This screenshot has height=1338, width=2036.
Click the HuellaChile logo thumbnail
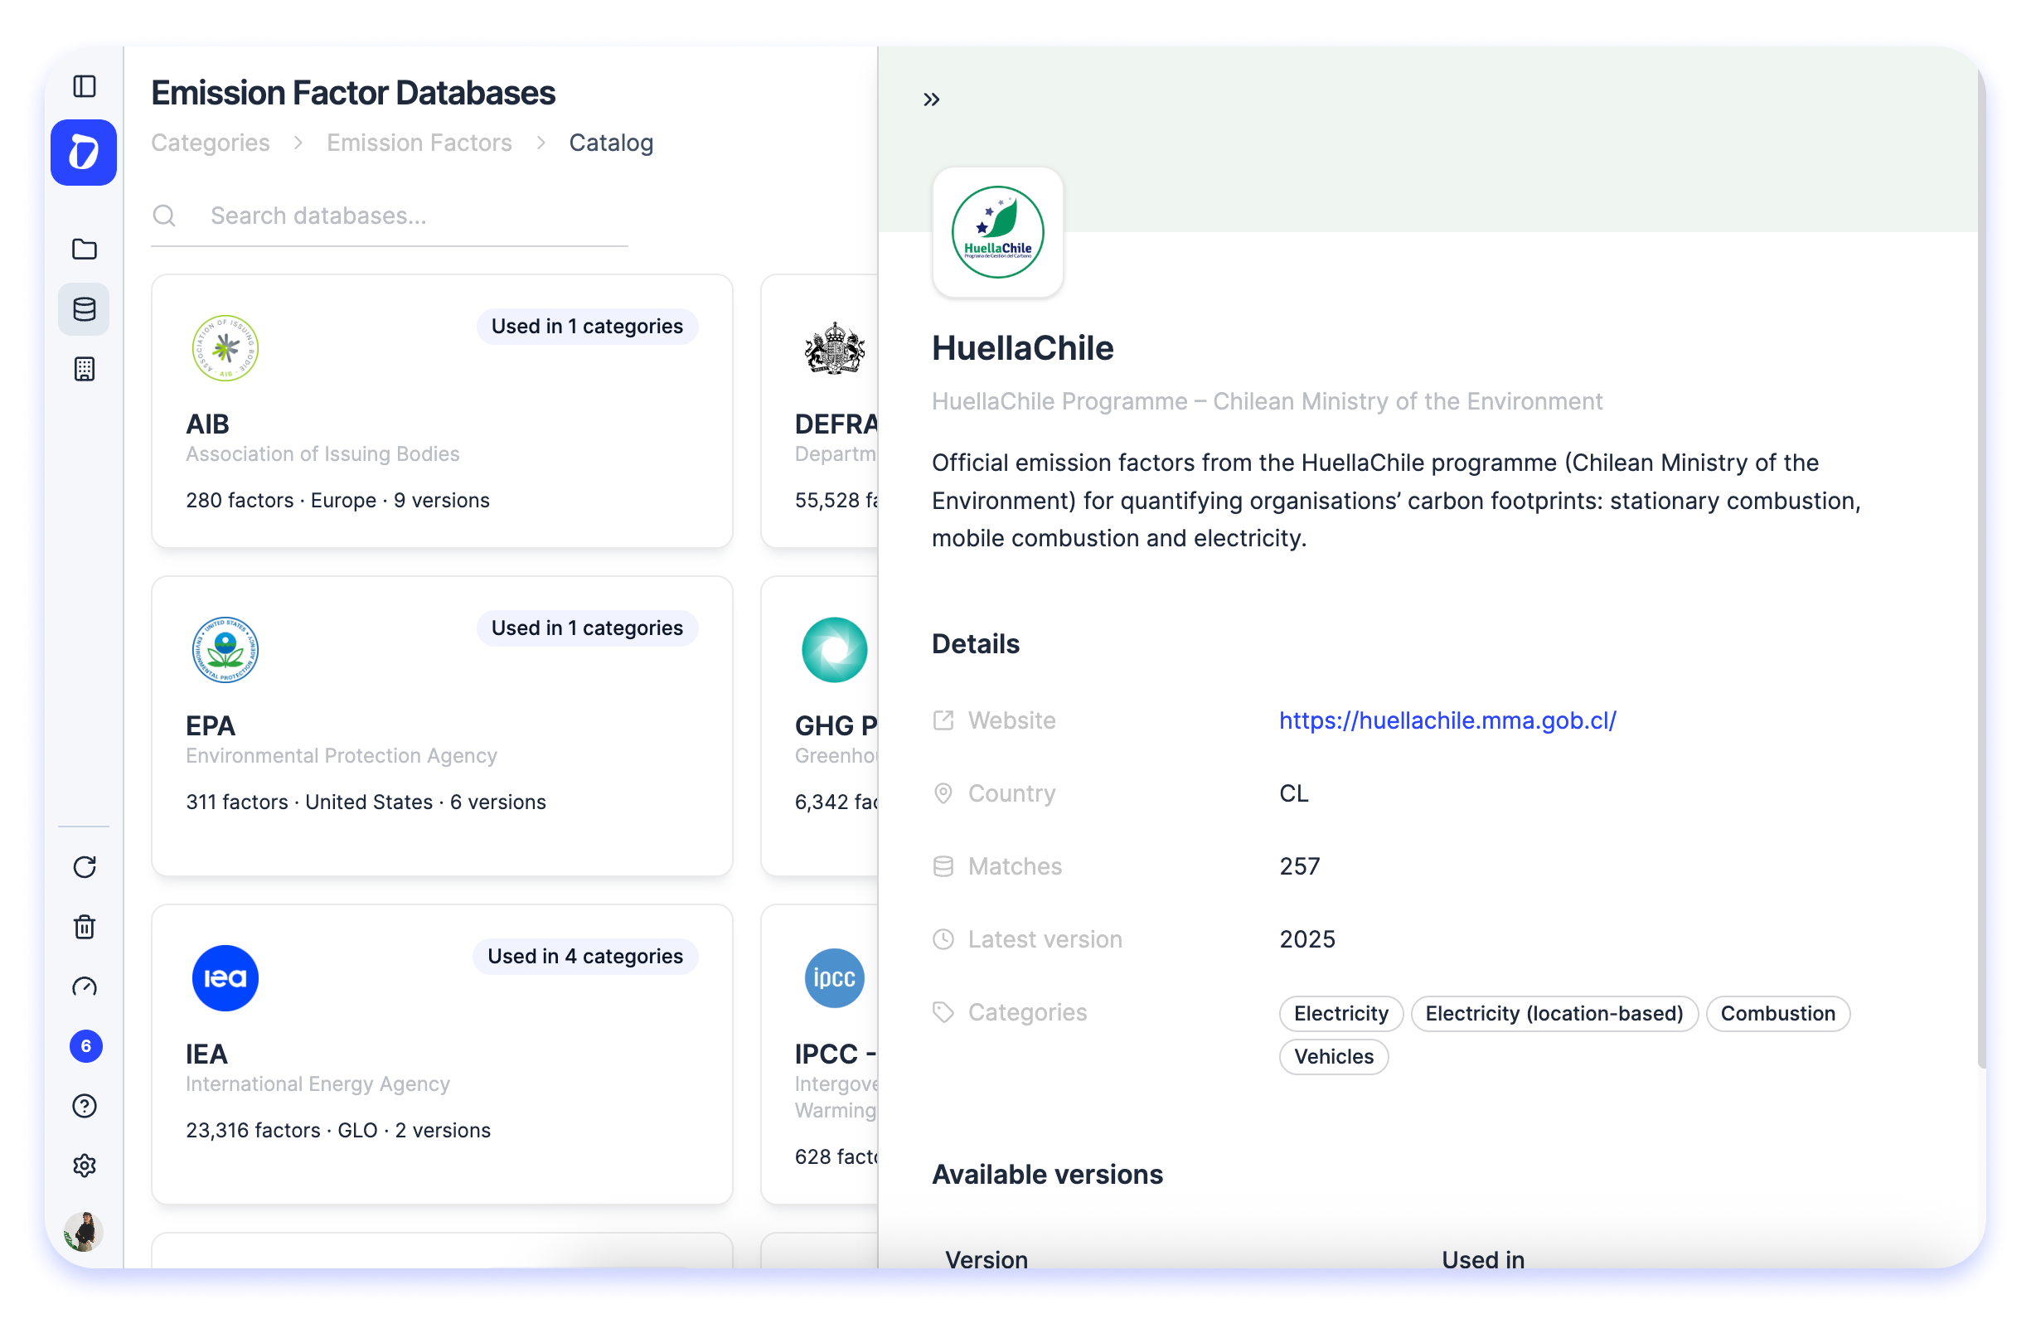[x=999, y=233]
